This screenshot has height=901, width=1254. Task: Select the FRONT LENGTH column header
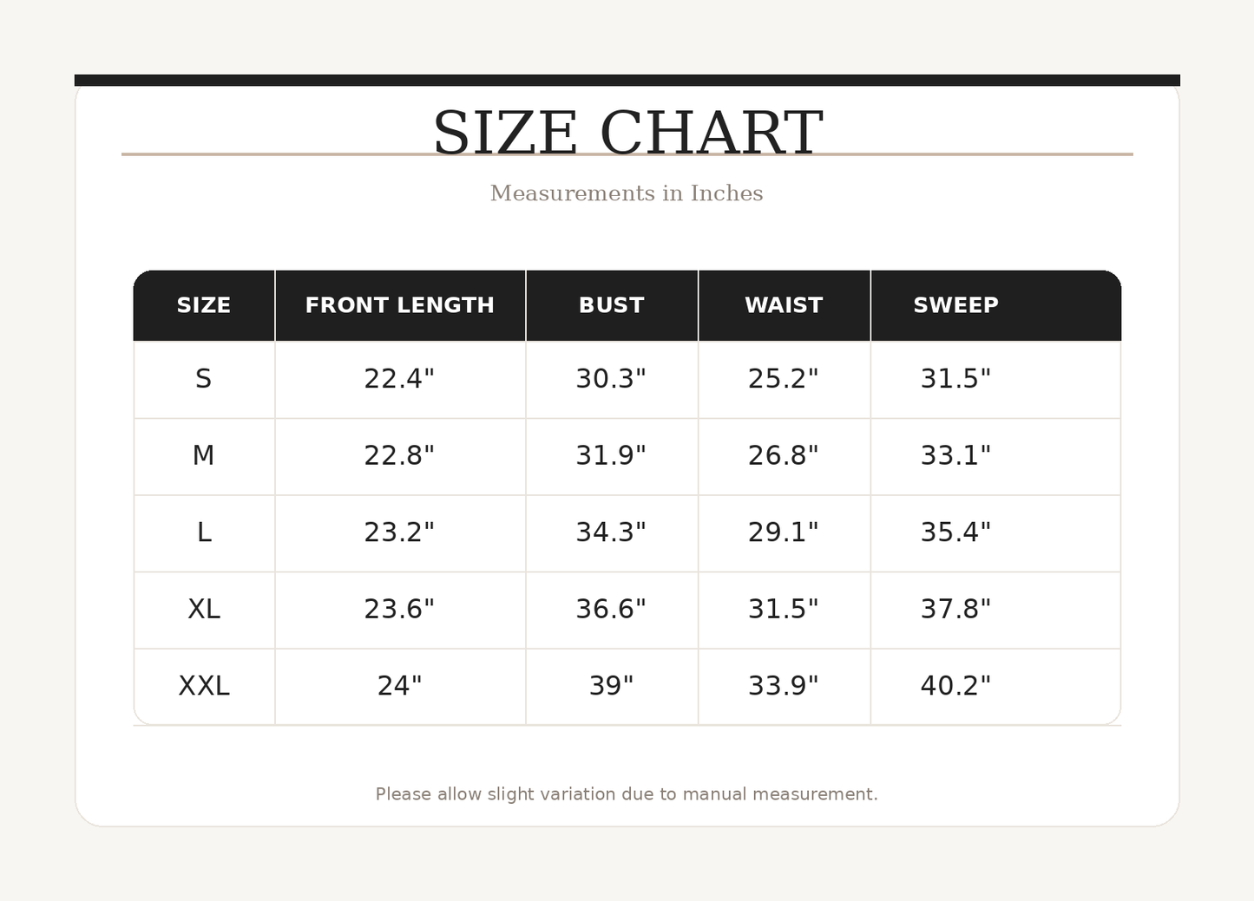tap(399, 305)
